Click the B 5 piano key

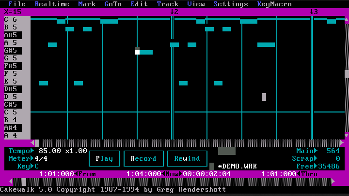coord(17,27)
